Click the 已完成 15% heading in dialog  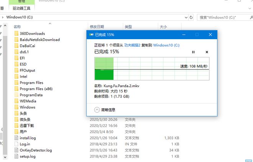pyautogui.click(x=107, y=52)
